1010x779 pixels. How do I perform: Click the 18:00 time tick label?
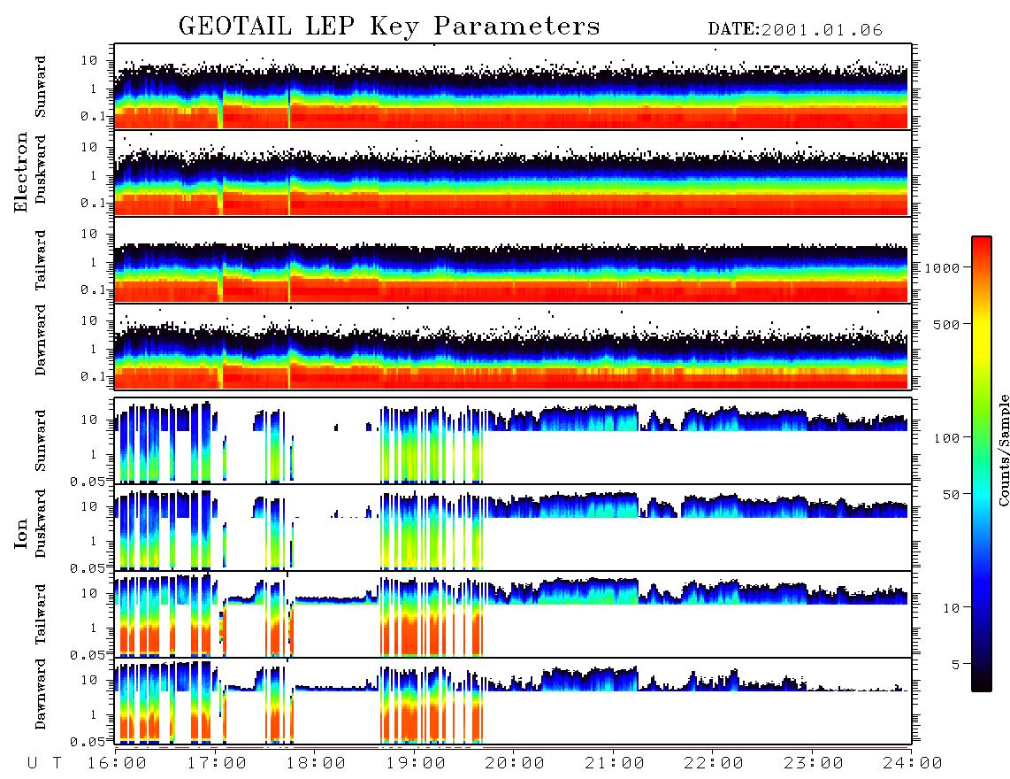316,764
